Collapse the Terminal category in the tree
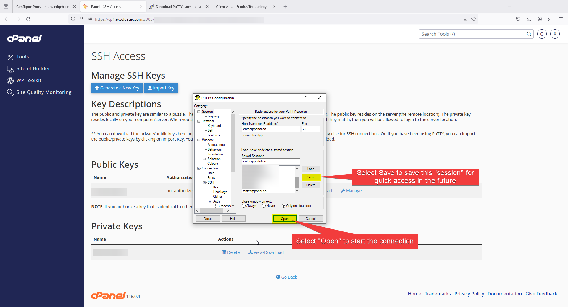Image resolution: width=568 pixels, height=307 pixels. tap(199, 121)
